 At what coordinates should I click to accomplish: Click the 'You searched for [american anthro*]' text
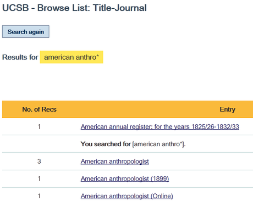[133, 144]
